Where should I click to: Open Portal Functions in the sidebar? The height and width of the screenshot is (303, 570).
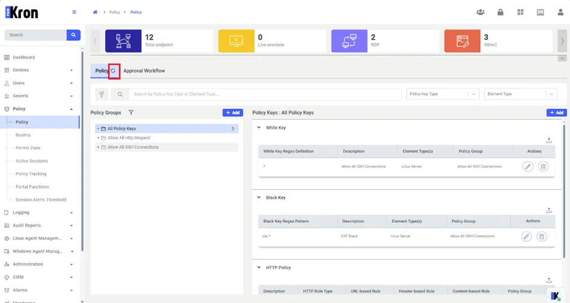coord(32,187)
